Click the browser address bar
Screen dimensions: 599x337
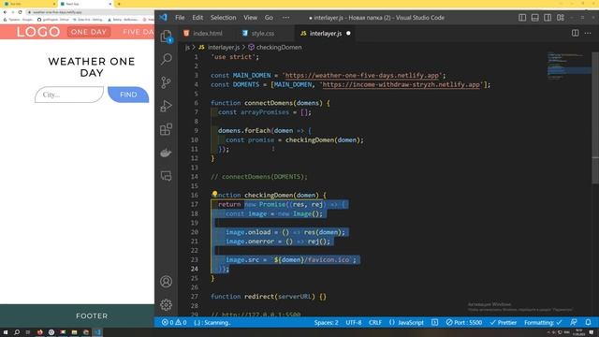click(91, 12)
